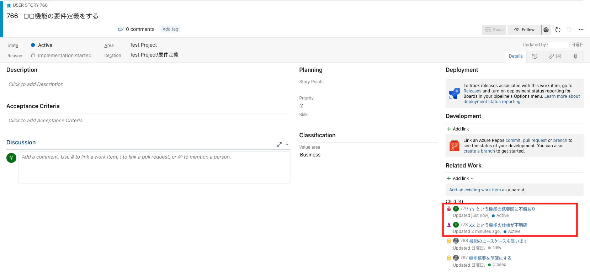
Task: Open the Attachments paperclip tab
Action: (575, 56)
